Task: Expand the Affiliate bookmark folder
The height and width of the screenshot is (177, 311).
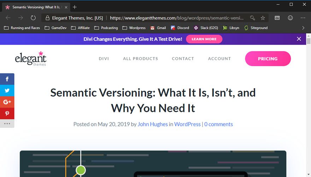Action: pyautogui.click(x=80, y=28)
